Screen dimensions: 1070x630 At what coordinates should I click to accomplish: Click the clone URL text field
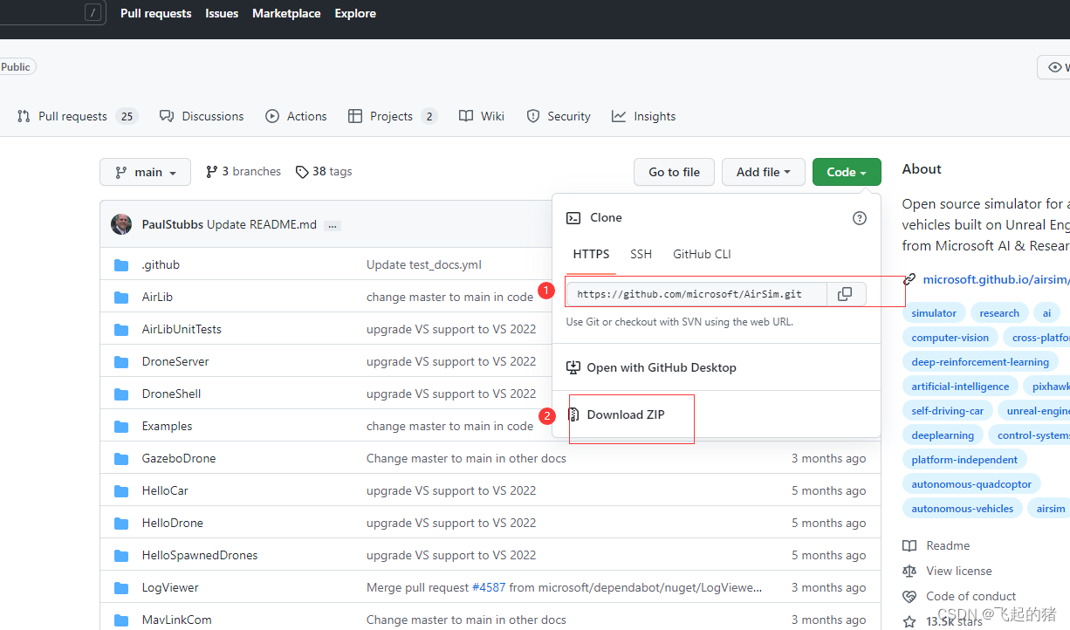click(x=696, y=294)
